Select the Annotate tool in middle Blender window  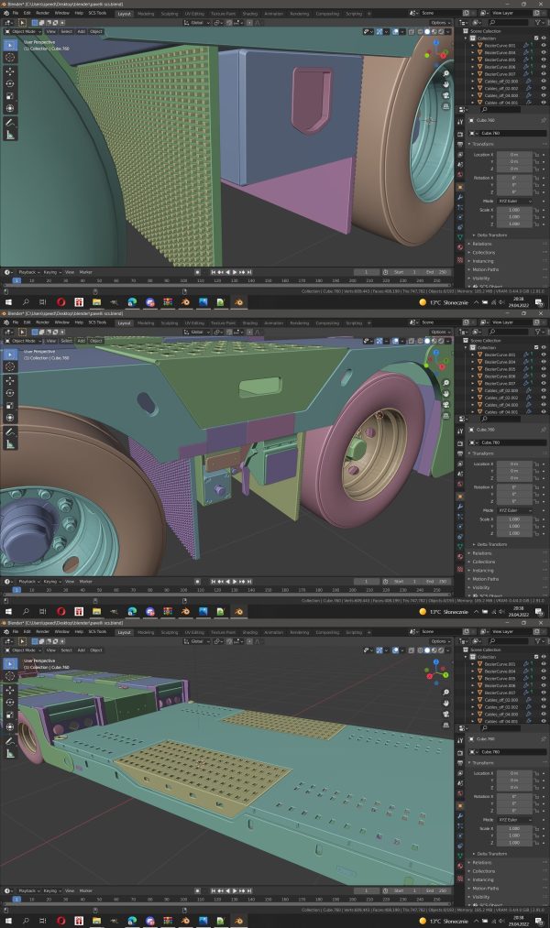click(x=10, y=432)
